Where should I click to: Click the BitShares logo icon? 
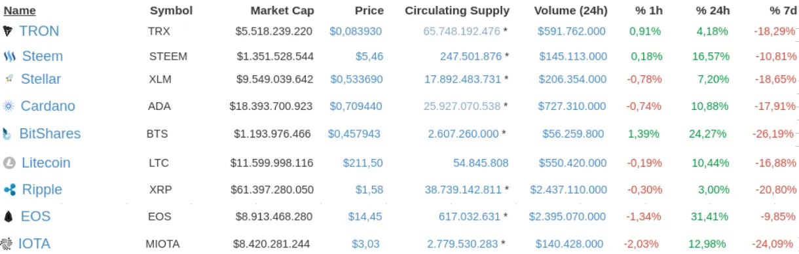pos(7,134)
